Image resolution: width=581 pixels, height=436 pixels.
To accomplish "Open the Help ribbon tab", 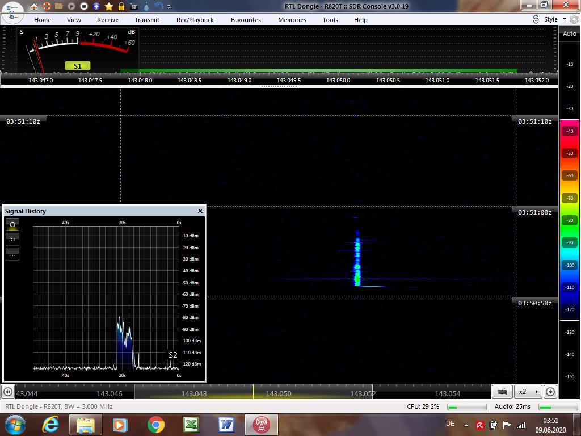I will 360,20.
